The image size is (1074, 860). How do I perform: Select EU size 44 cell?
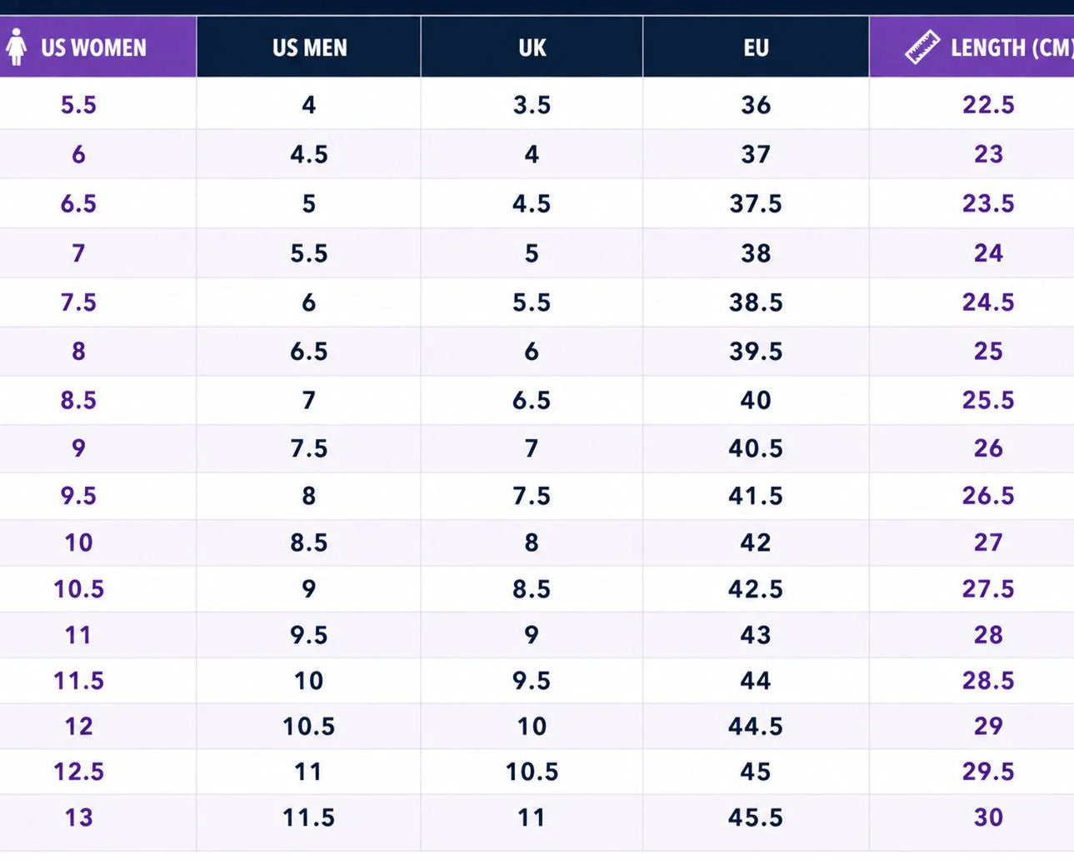click(756, 681)
